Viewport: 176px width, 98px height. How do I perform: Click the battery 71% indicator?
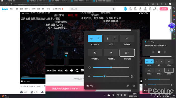click(90, 86)
